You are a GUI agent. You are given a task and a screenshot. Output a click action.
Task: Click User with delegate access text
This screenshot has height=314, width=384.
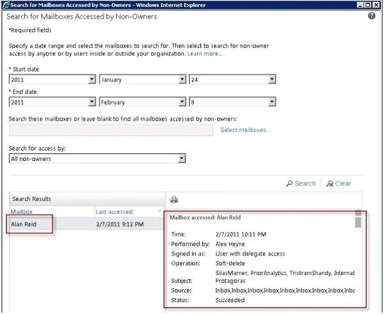[250, 254]
